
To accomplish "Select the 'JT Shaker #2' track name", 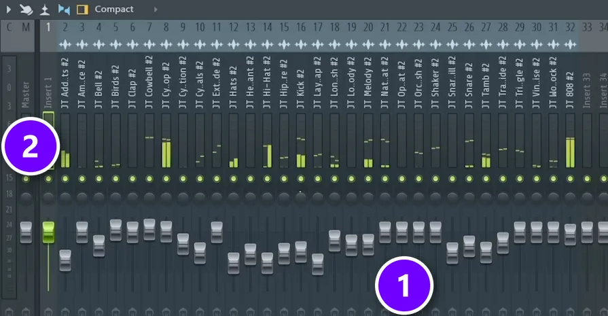I will coord(435,84).
